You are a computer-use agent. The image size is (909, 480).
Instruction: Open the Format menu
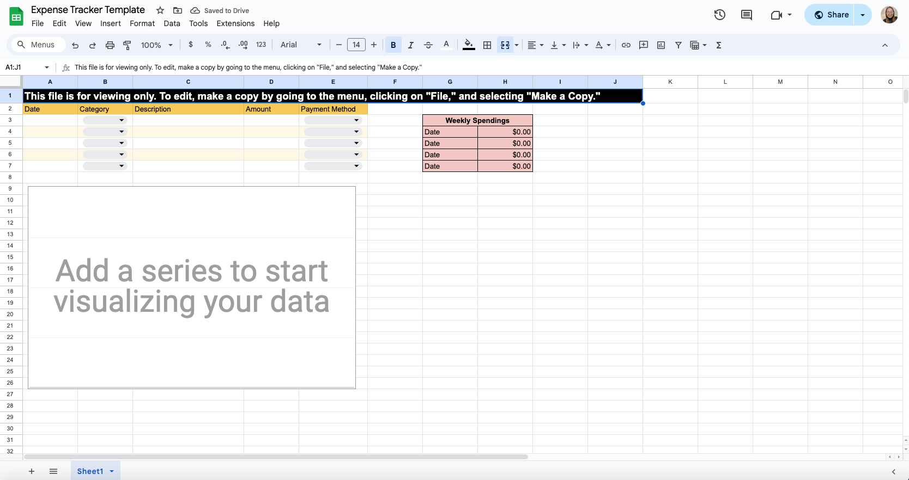[x=142, y=23]
